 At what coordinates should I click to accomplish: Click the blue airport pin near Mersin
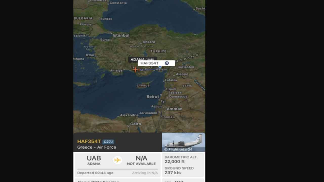pos(160,67)
